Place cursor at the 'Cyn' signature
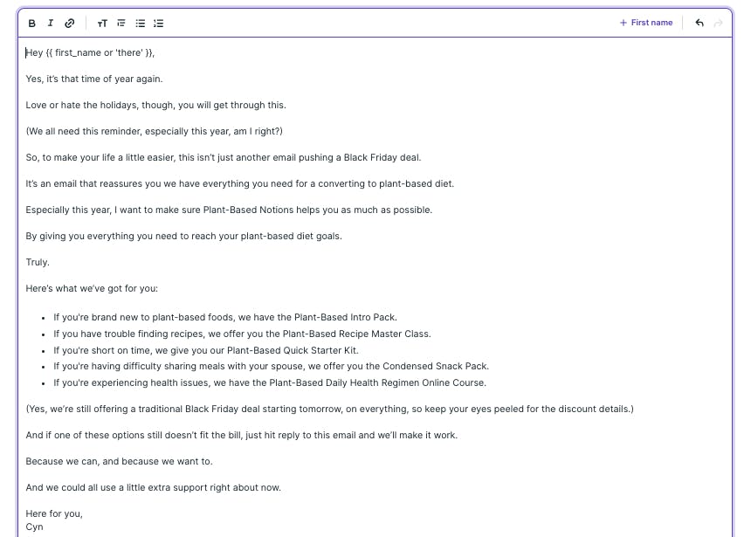This screenshot has height=537, width=751. point(34,527)
